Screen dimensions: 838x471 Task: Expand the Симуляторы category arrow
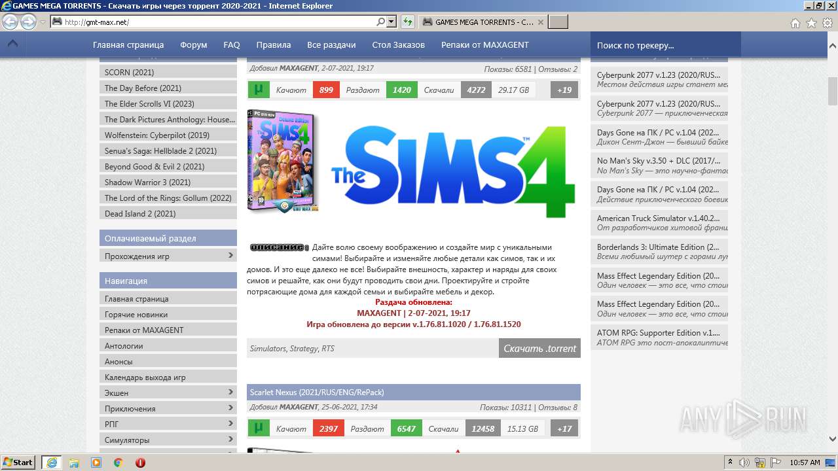pyautogui.click(x=230, y=439)
